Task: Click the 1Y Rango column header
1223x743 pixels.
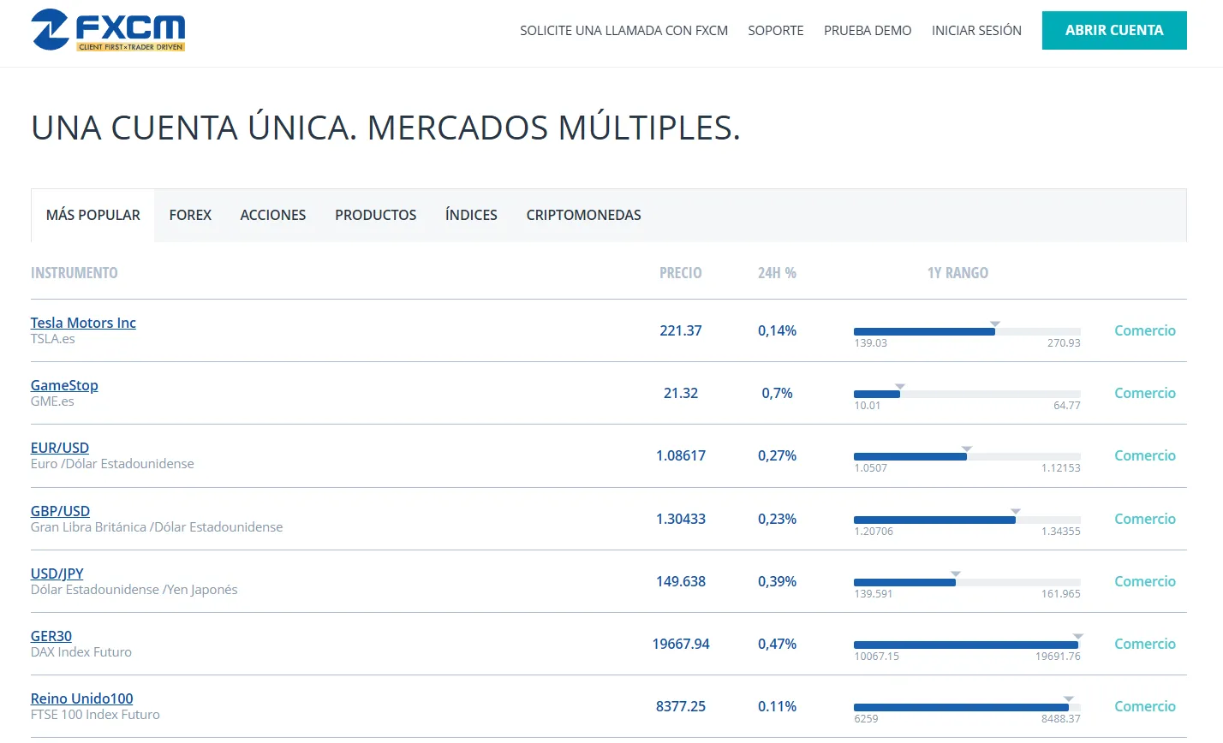Action: pyautogui.click(x=958, y=273)
